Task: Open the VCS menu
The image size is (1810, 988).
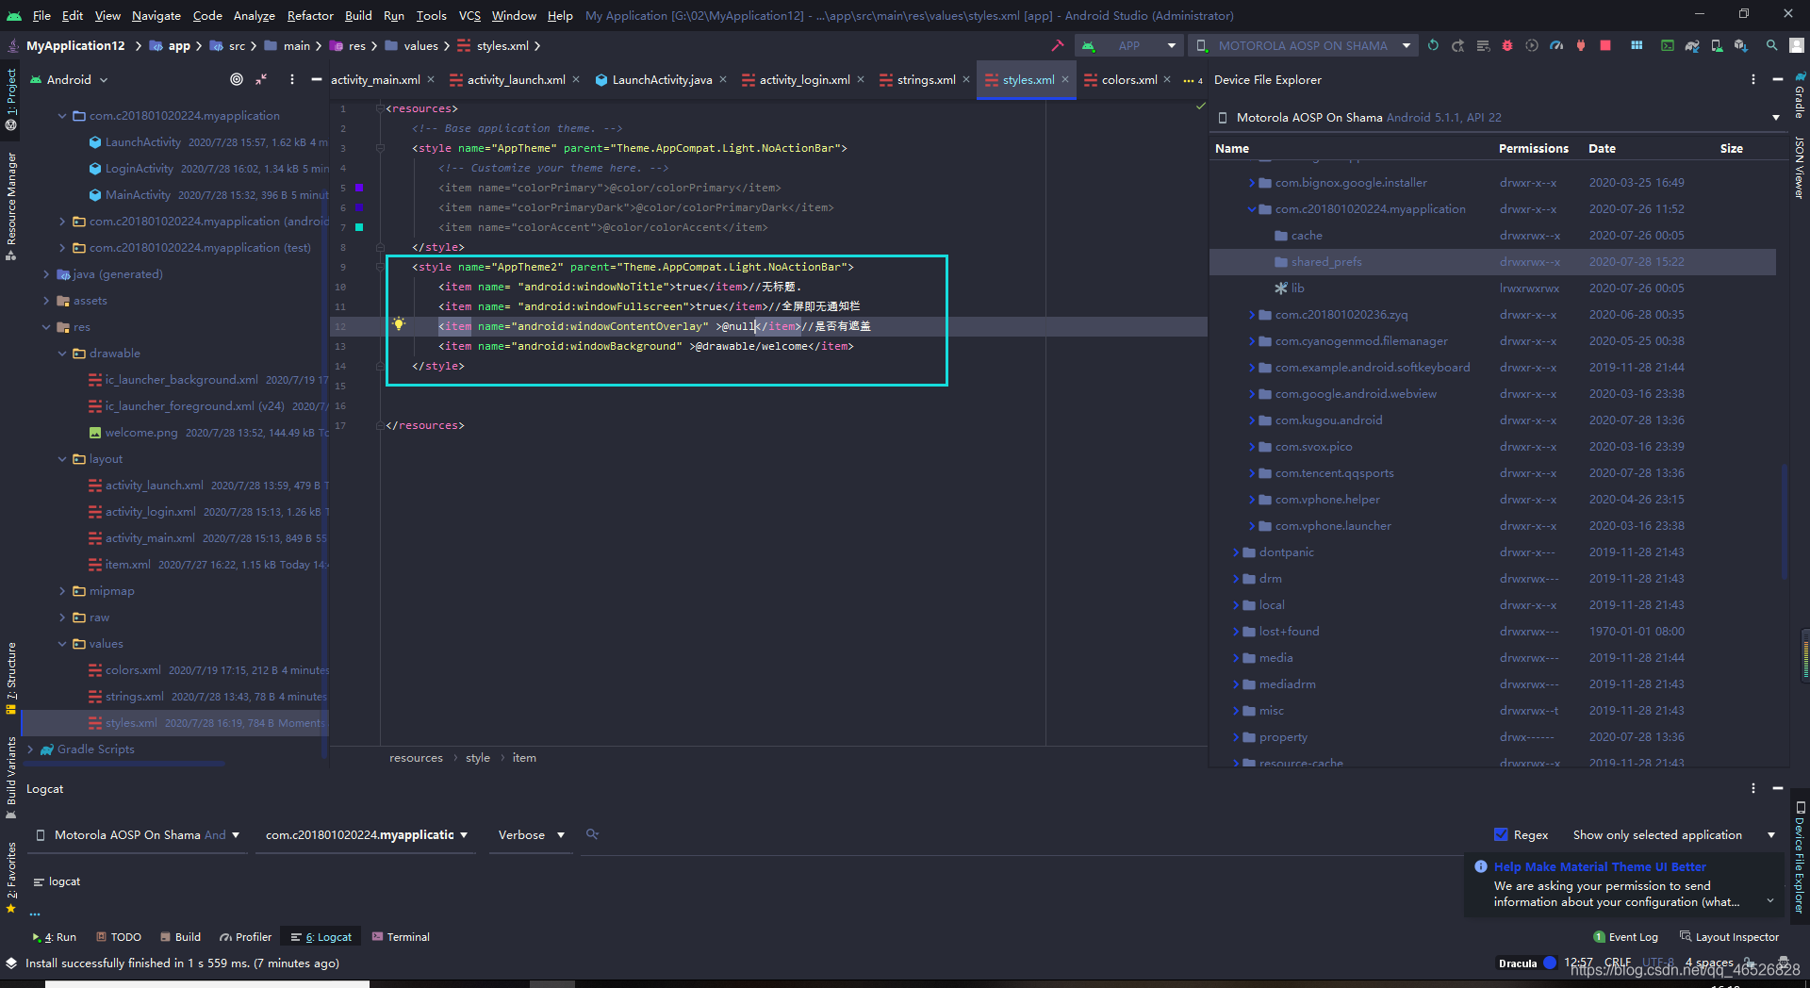Action: (x=469, y=15)
